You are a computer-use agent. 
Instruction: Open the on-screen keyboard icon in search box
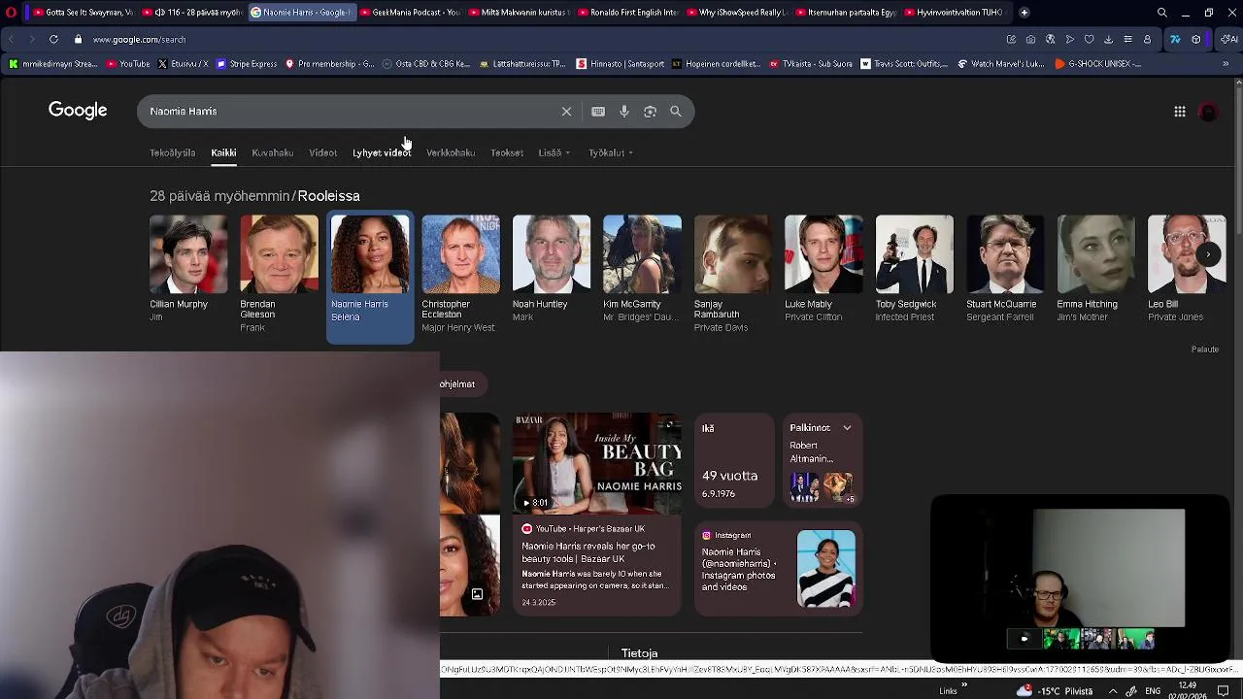click(598, 112)
